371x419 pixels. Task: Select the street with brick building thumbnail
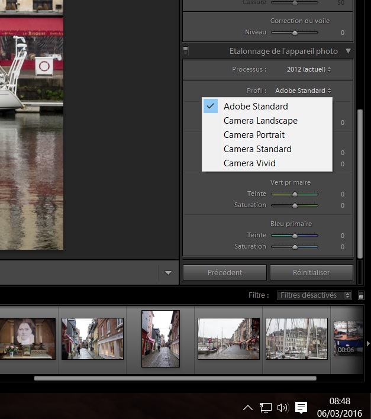(x=92, y=339)
